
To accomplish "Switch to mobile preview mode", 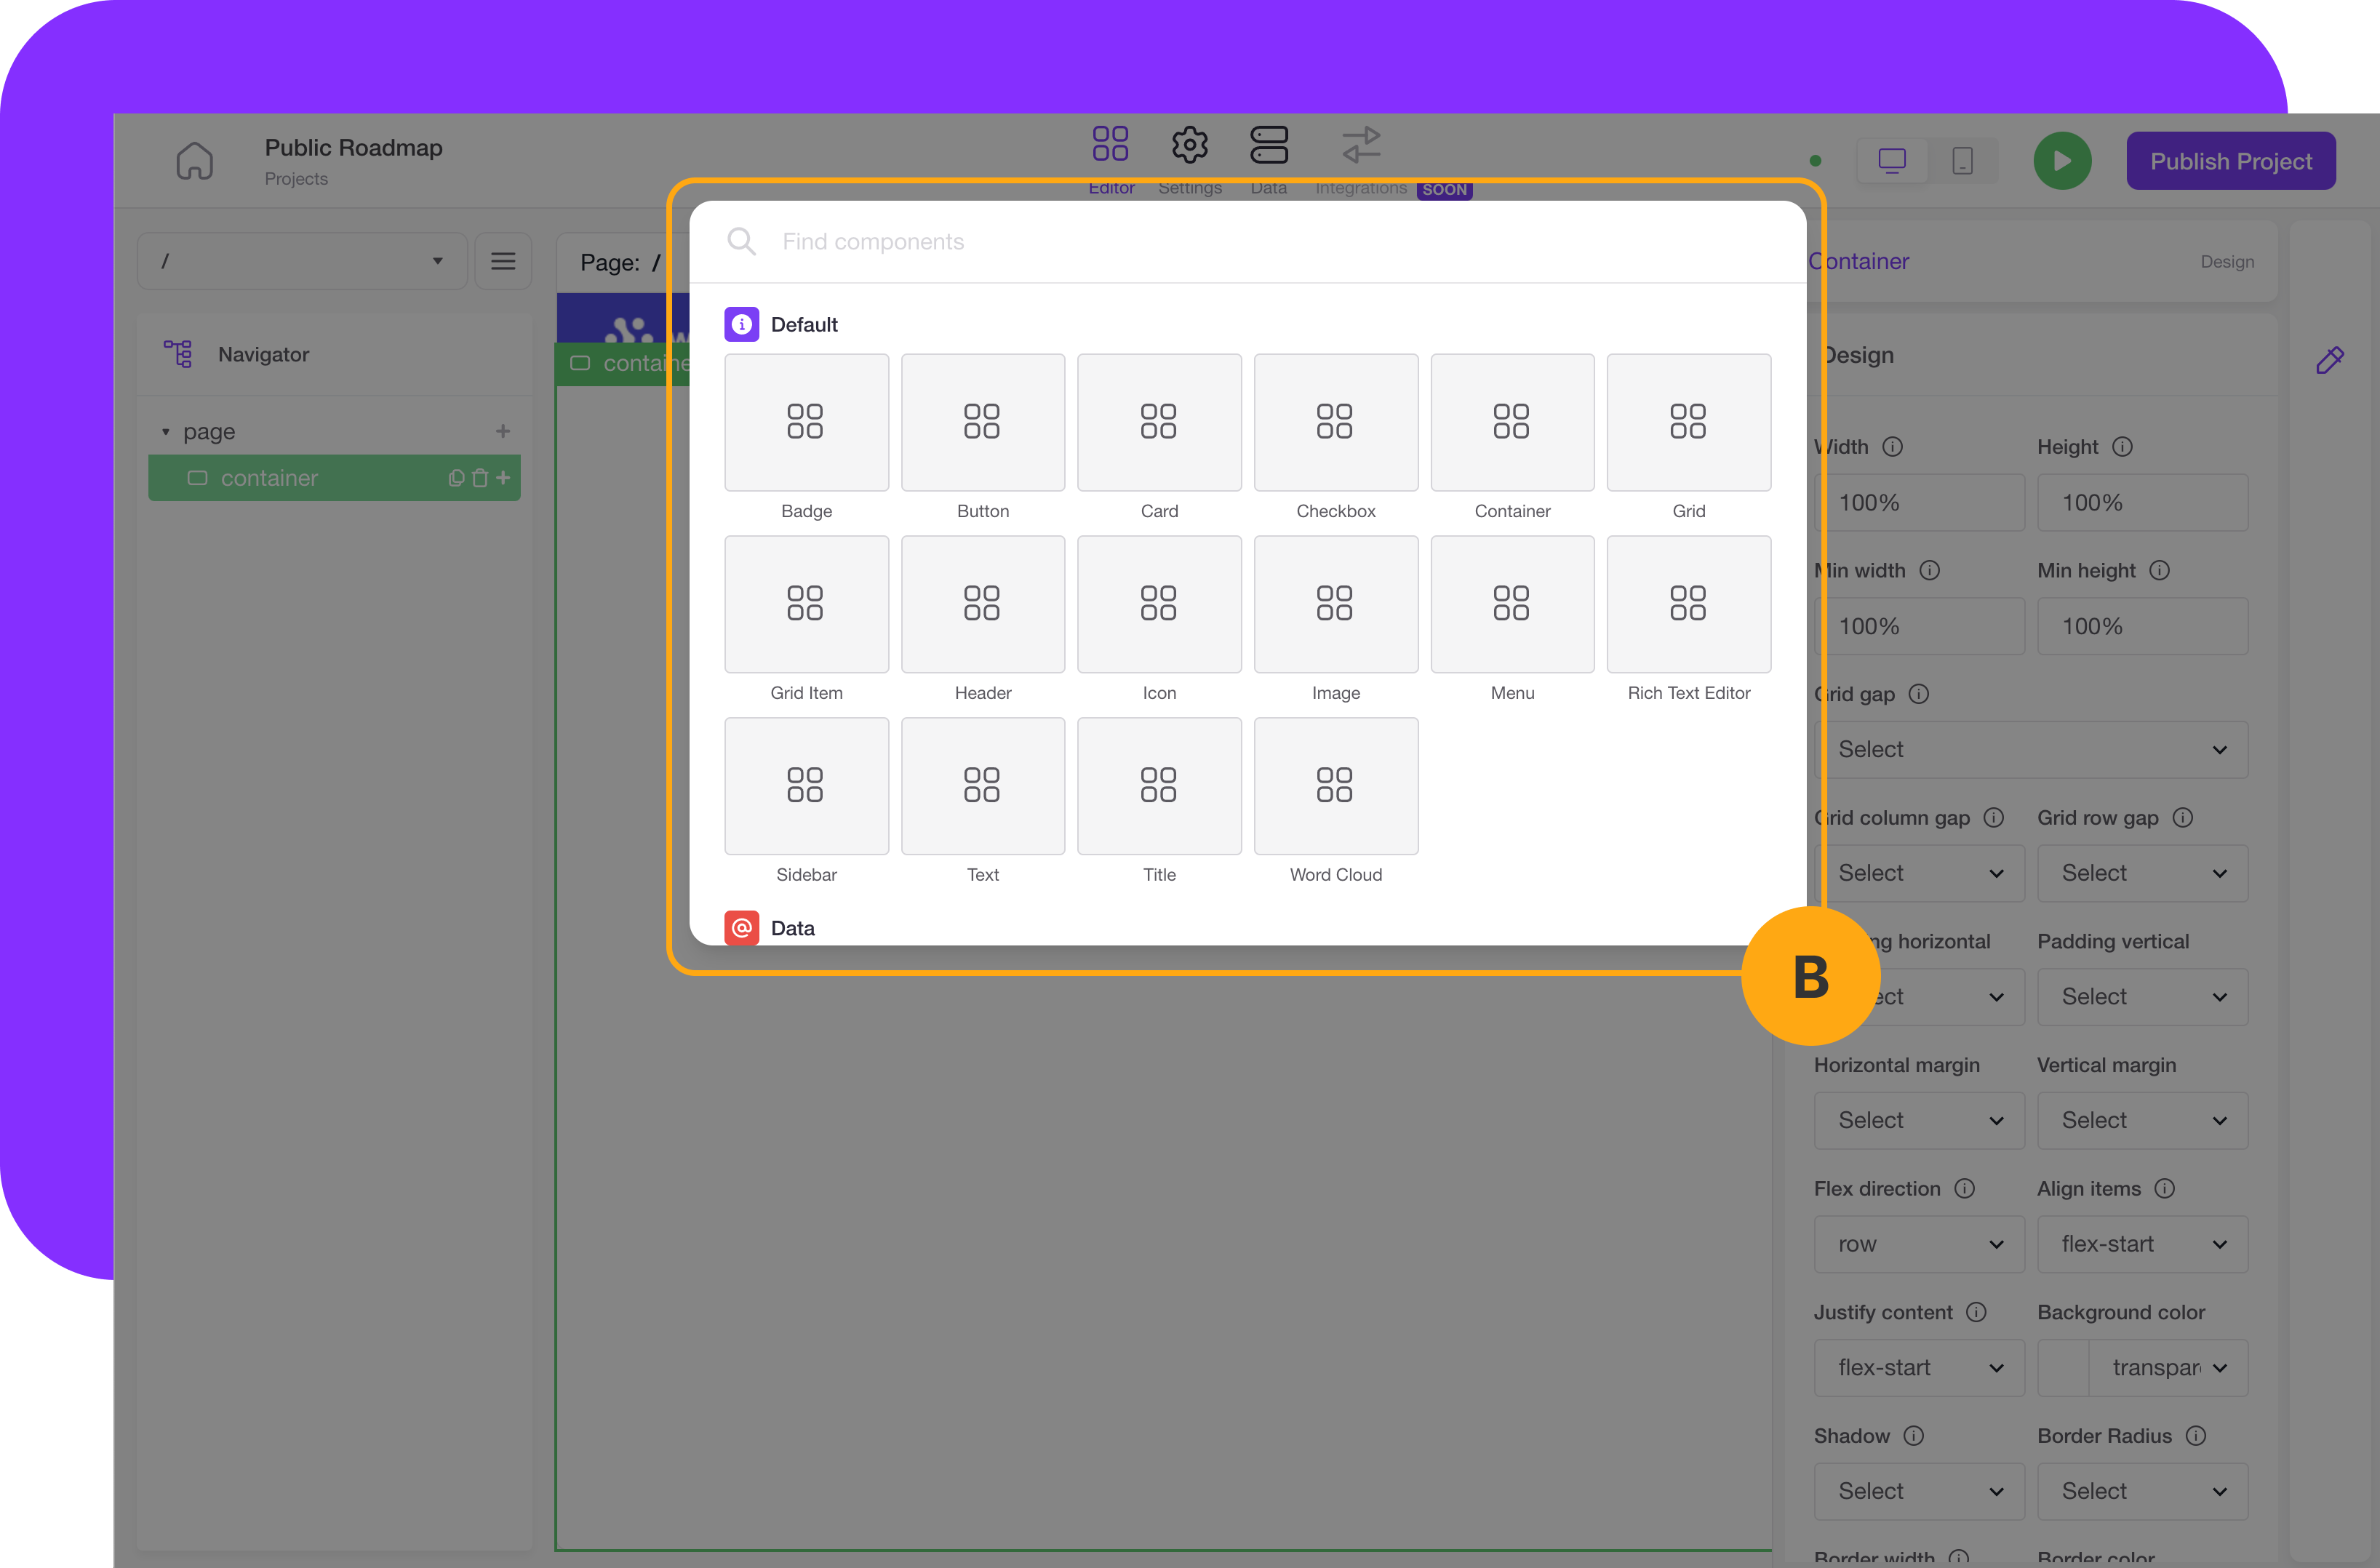I will coord(1962,161).
